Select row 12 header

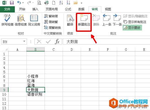(x=4, y=103)
